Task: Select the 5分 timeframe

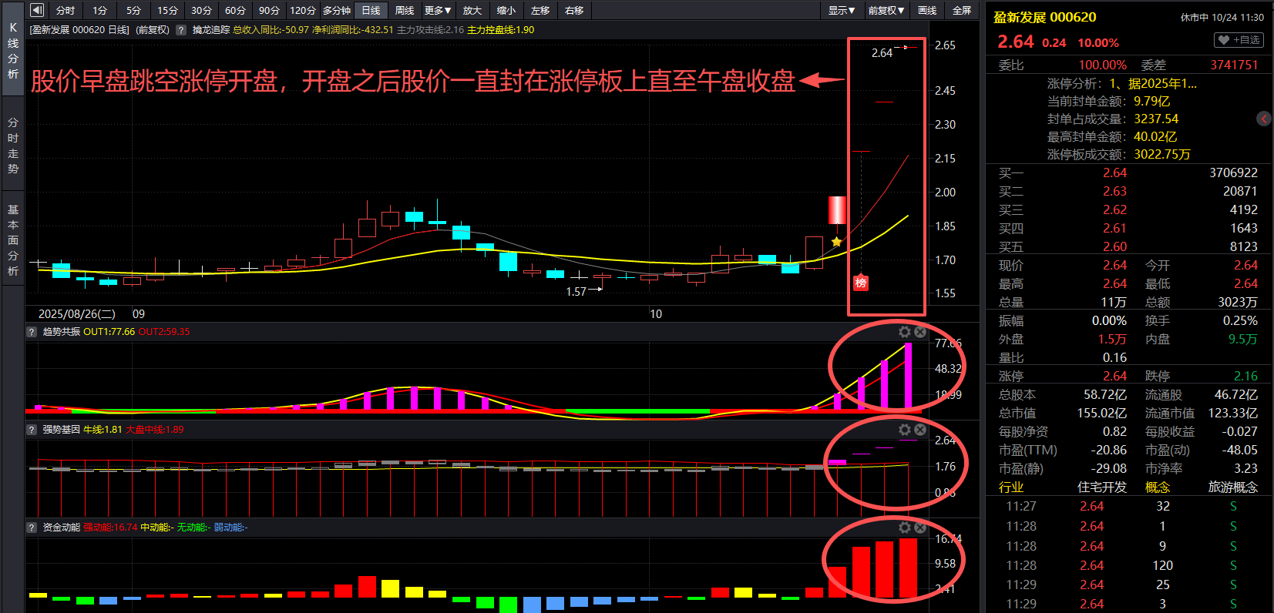Action: (x=134, y=10)
